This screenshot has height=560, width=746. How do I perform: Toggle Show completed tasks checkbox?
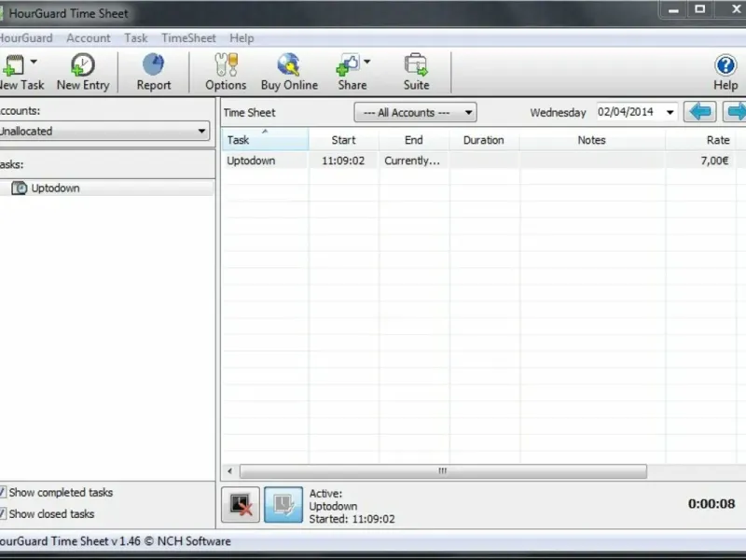pos(3,492)
